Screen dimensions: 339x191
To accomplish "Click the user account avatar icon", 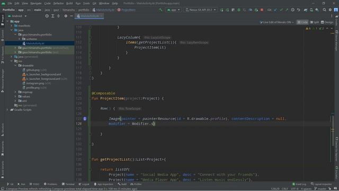I will point(336,10).
